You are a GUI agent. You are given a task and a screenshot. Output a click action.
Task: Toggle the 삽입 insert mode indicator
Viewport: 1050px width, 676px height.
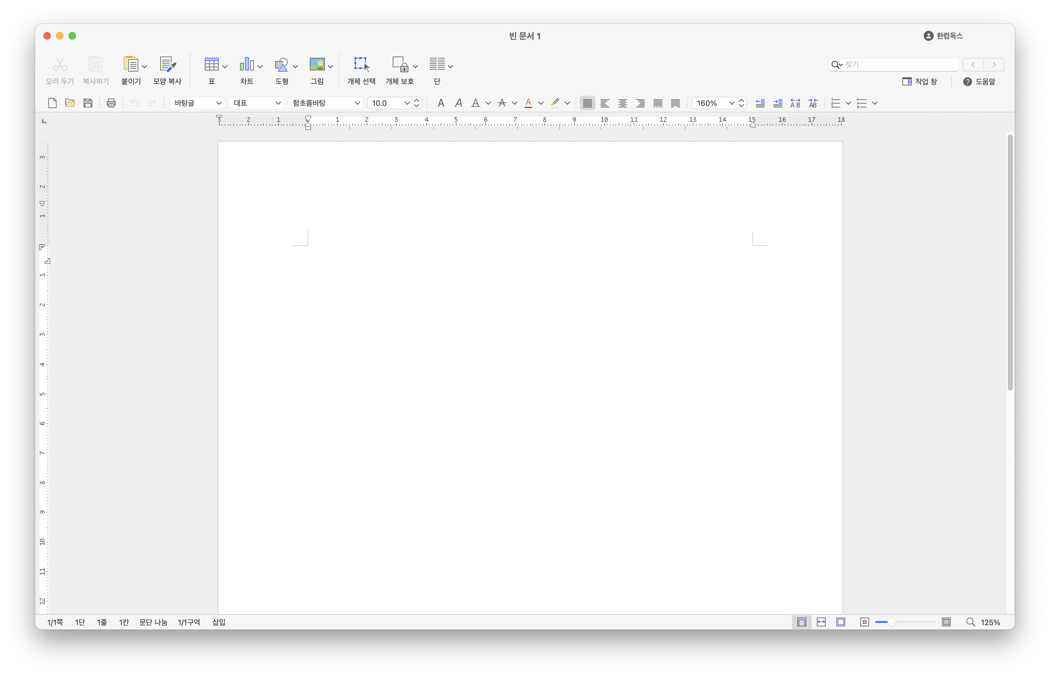point(219,622)
